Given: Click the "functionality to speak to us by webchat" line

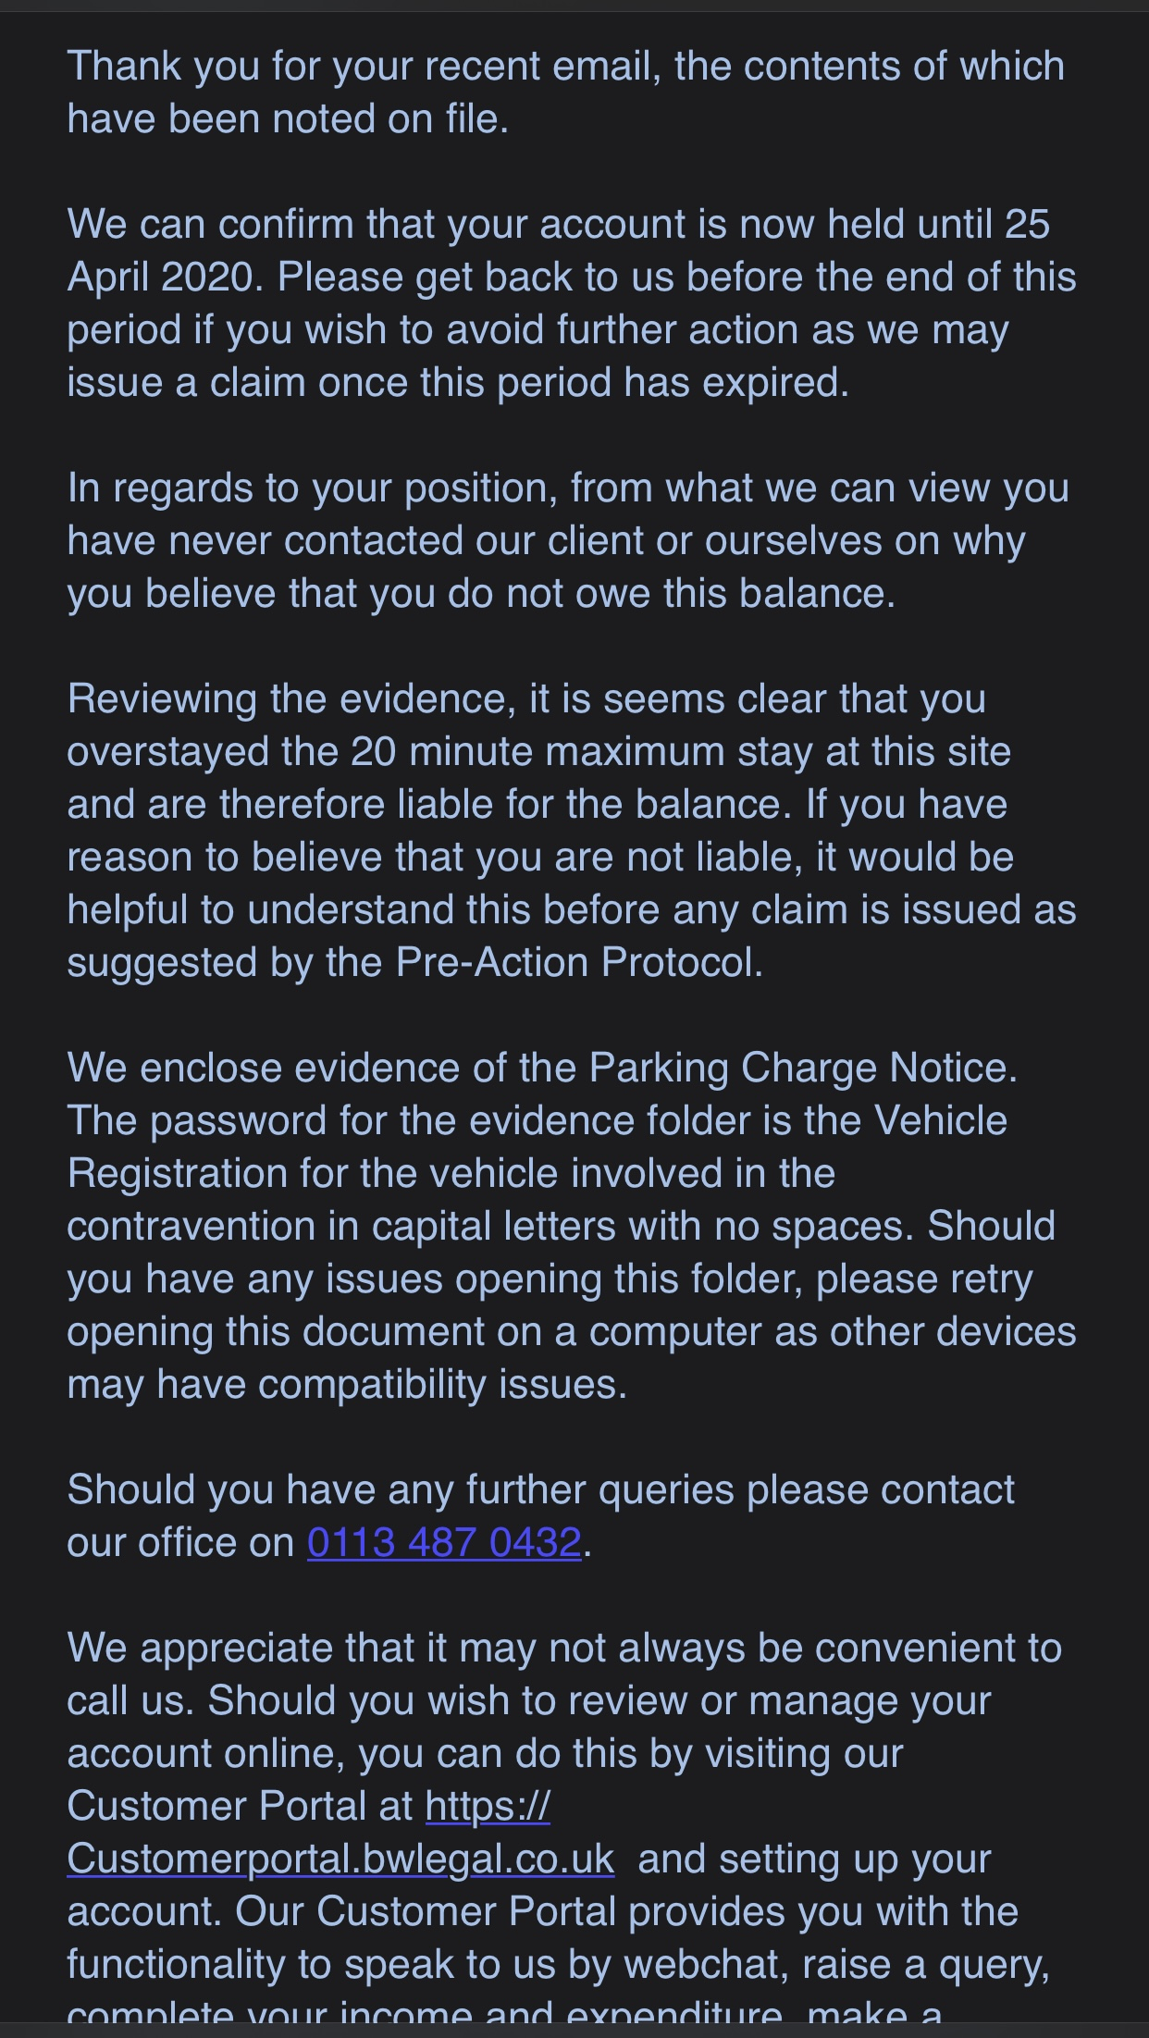Looking at the screenshot, I should click(x=558, y=1965).
